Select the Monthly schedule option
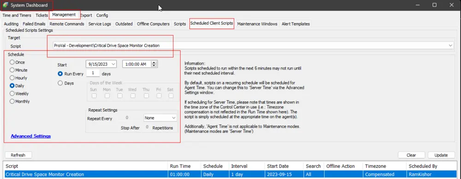 tap(12, 101)
